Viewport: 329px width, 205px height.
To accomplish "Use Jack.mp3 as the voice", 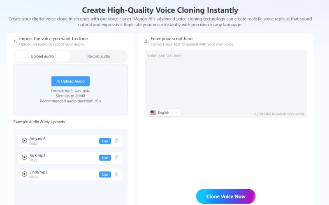I will pos(105,158).
